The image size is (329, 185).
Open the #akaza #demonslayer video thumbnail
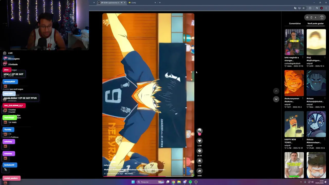click(316, 124)
